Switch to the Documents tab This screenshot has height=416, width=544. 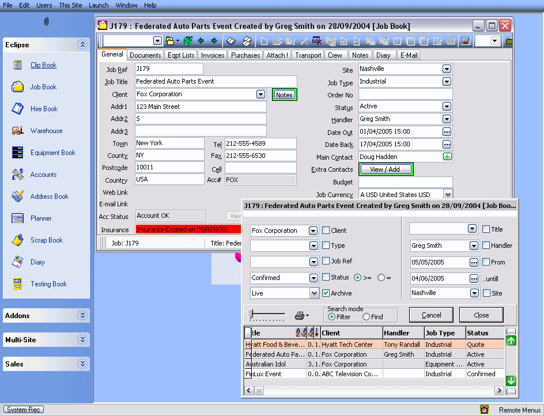[145, 55]
